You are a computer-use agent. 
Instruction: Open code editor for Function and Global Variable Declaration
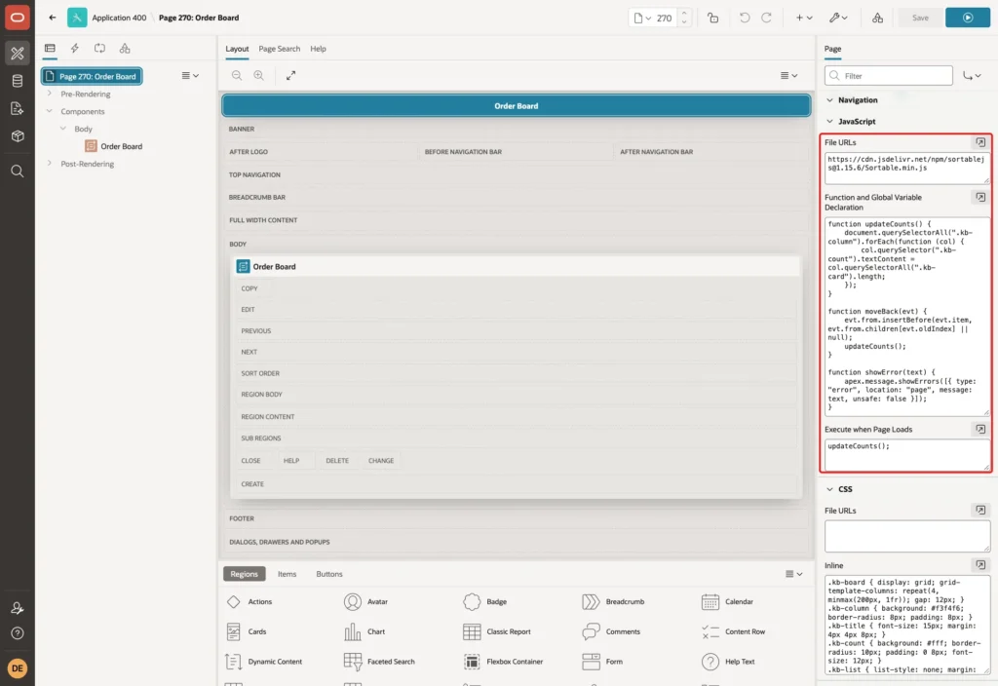pos(980,197)
